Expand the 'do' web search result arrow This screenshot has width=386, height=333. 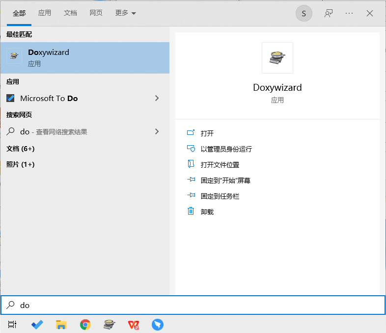157,131
